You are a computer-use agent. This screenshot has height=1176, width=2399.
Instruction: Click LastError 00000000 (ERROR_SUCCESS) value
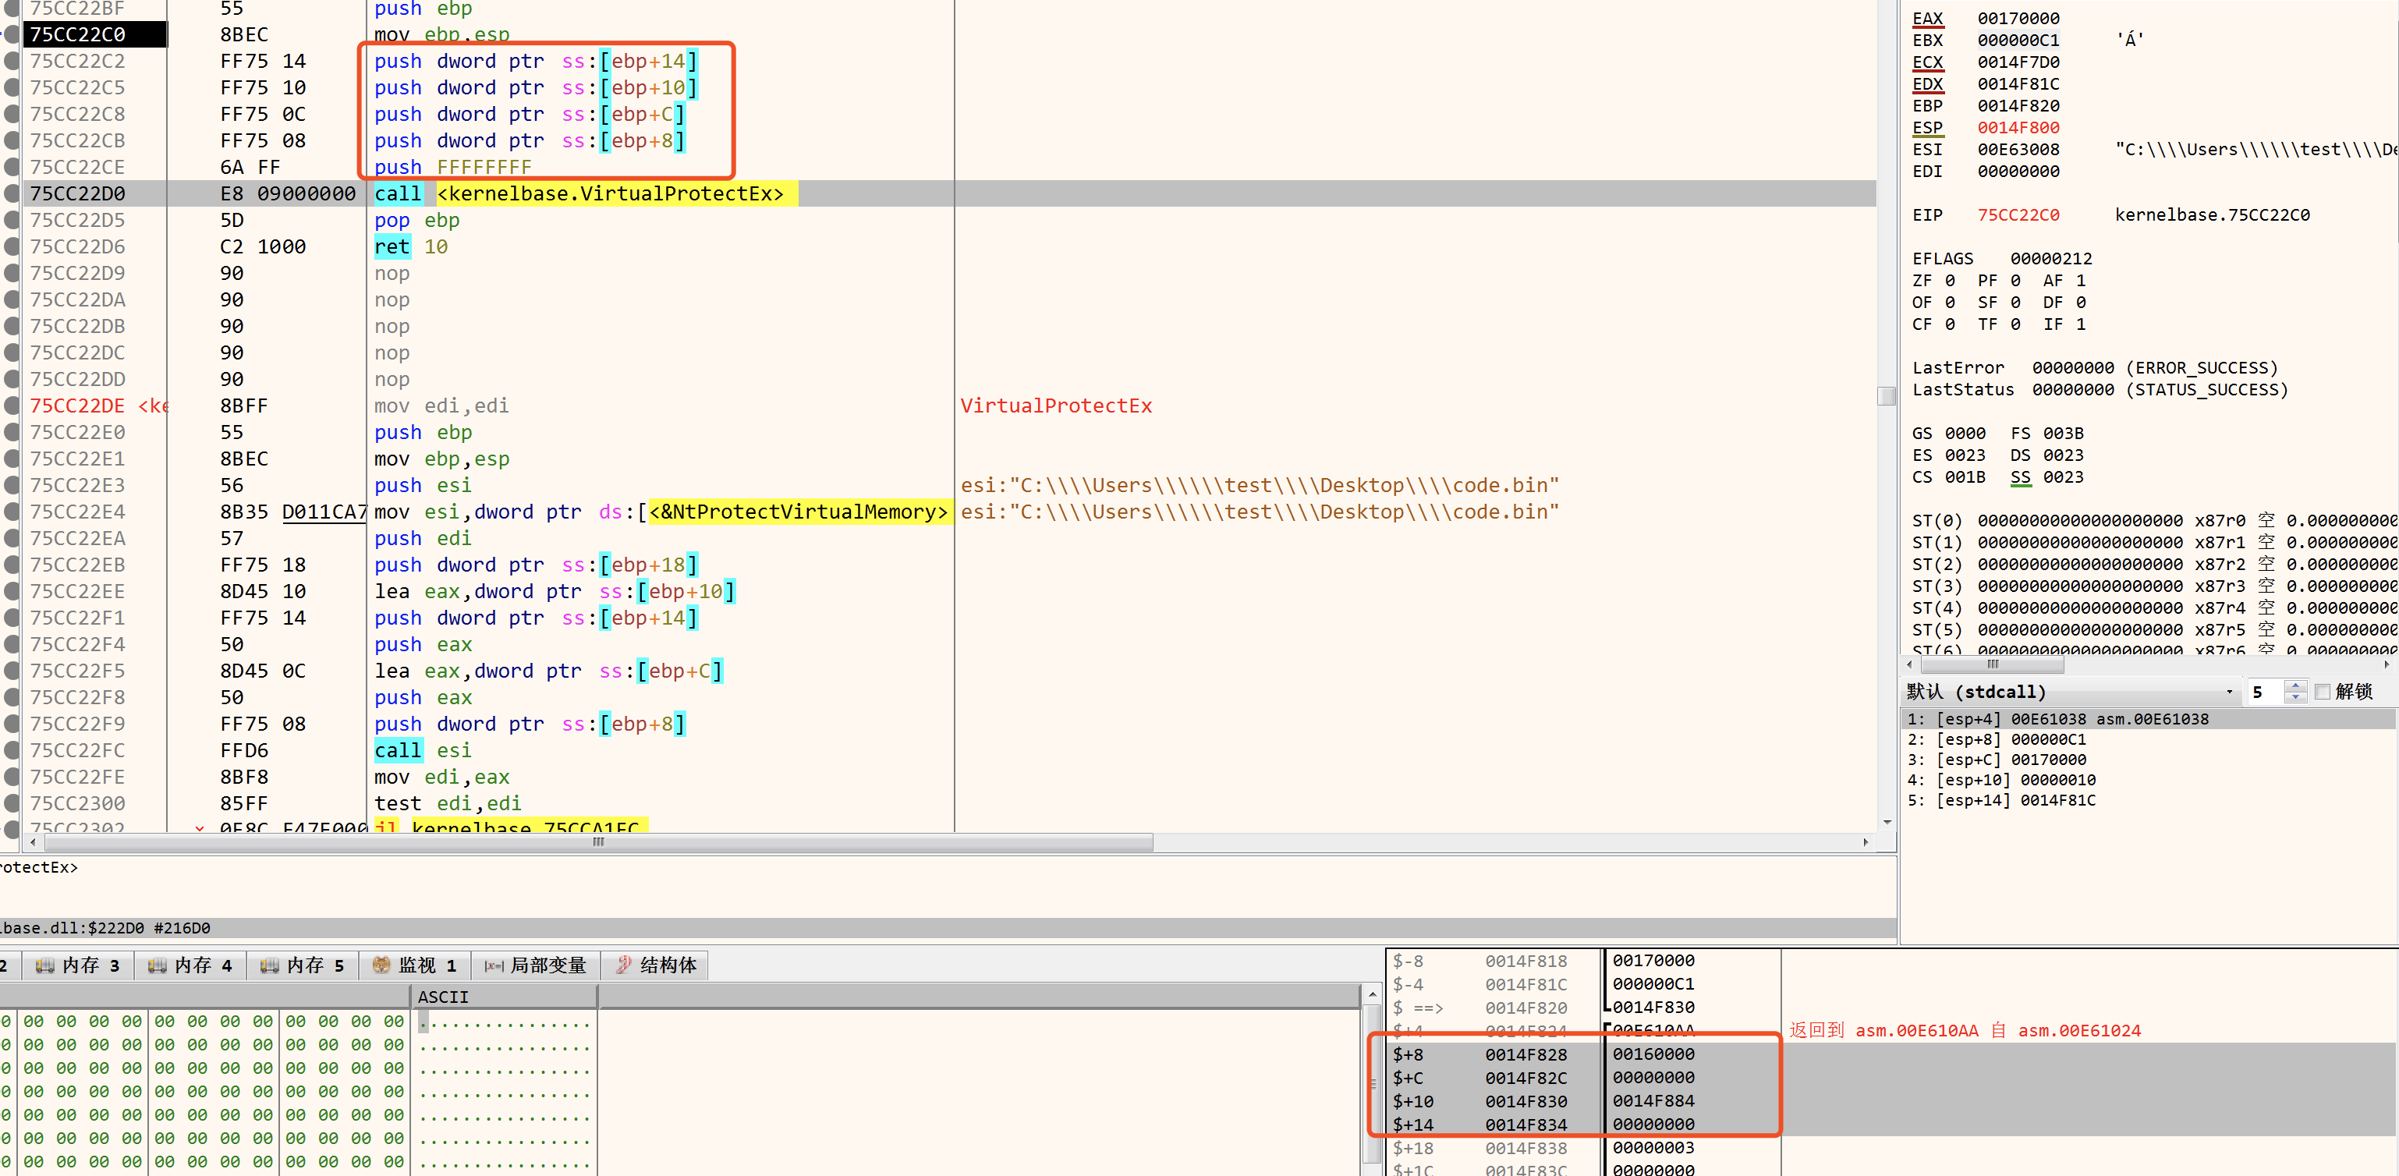[x=2155, y=368]
